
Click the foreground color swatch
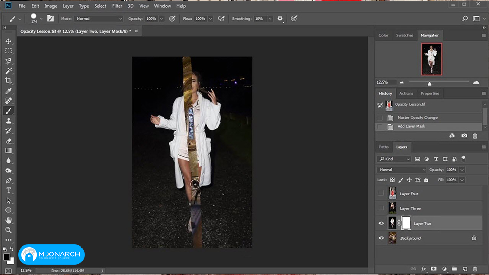[6, 257]
